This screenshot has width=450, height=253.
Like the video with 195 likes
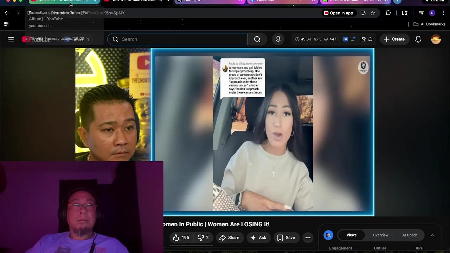click(x=181, y=238)
